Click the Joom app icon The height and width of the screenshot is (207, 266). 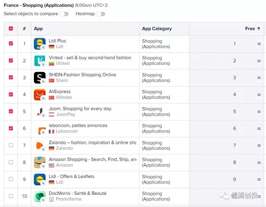coord(40,112)
